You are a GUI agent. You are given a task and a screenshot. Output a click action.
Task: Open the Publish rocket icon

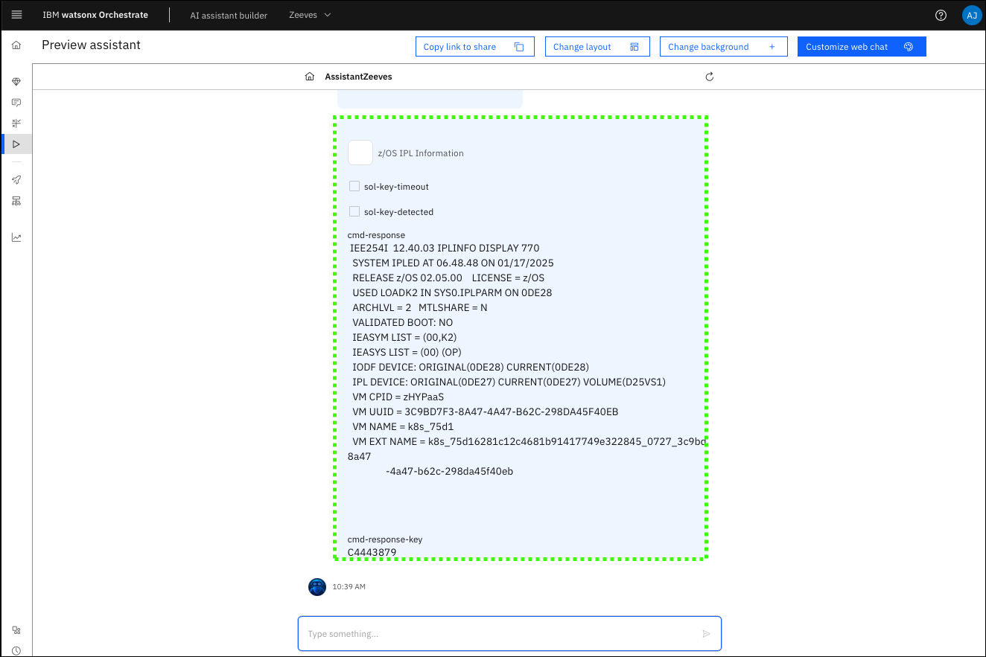coord(16,180)
